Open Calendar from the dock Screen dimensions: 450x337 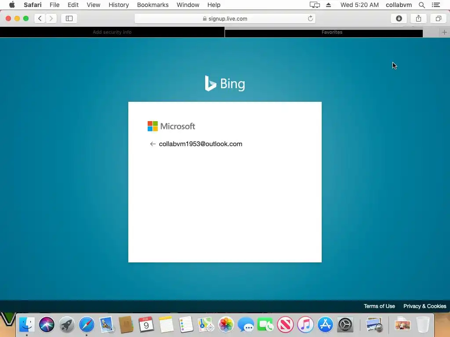[x=146, y=325]
